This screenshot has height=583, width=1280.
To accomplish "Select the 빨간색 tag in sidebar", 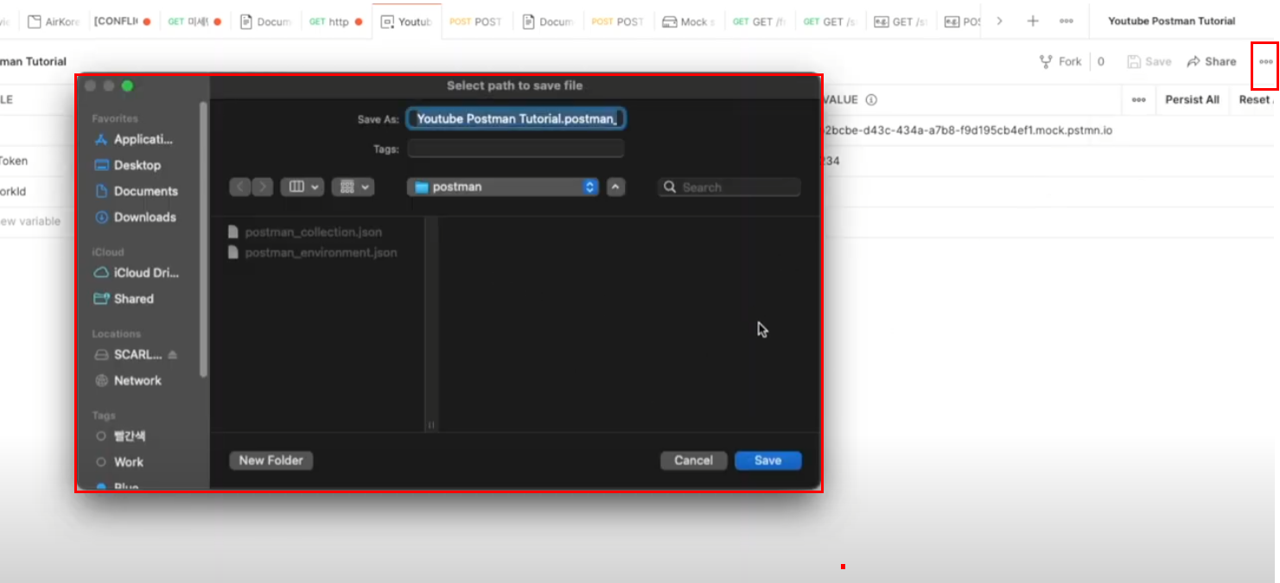I will [121, 436].
